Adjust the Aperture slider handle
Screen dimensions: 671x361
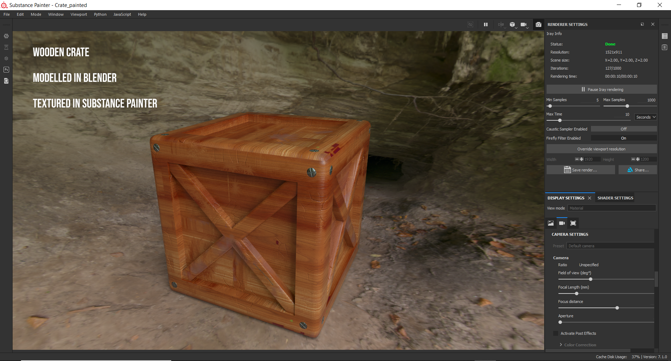pyautogui.click(x=560, y=322)
